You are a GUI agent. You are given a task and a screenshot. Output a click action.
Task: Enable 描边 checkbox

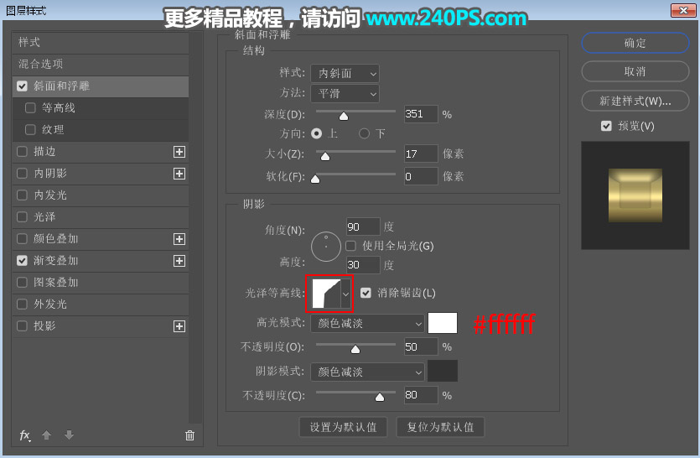pyautogui.click(x=22, y=152)
